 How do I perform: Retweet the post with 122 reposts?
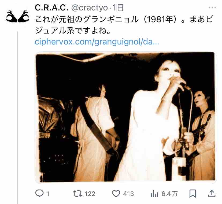77,194
